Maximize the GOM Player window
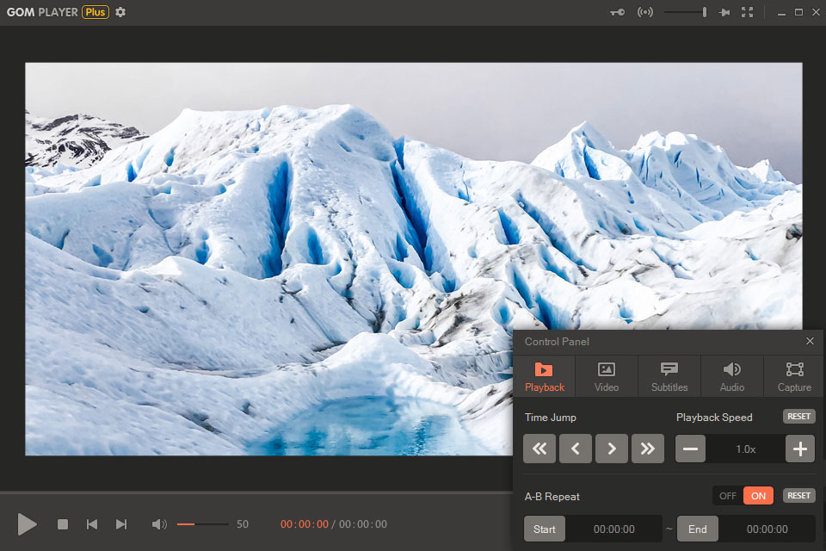826x551 pixels. click(799, 12)
